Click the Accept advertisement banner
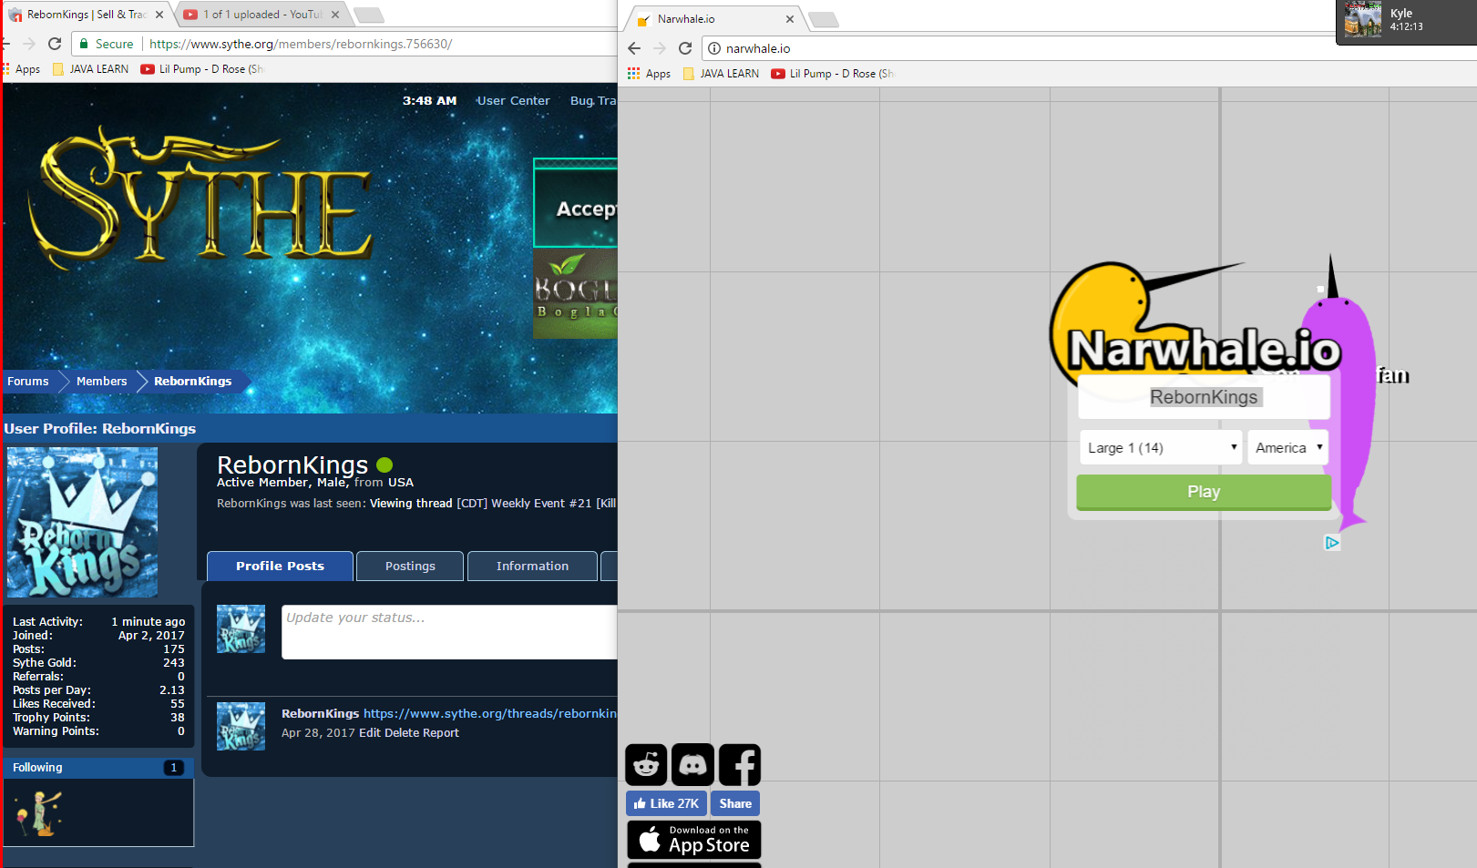This screenshot has height=868, width=1477. (x=576, y=203)
